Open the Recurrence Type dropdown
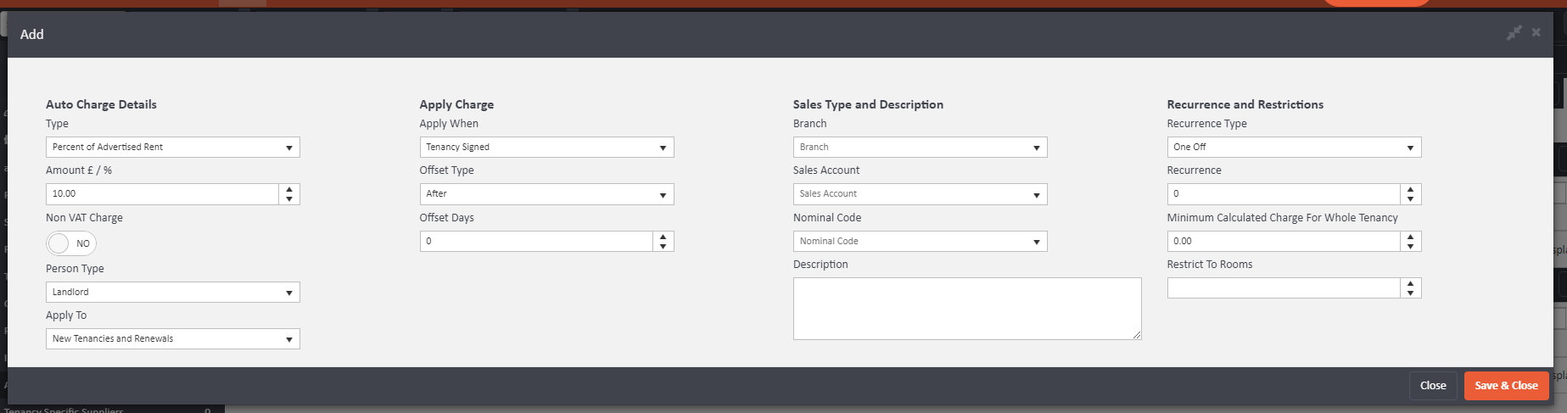This screenshot has height=413, width=1567. tap(1293, 148)
